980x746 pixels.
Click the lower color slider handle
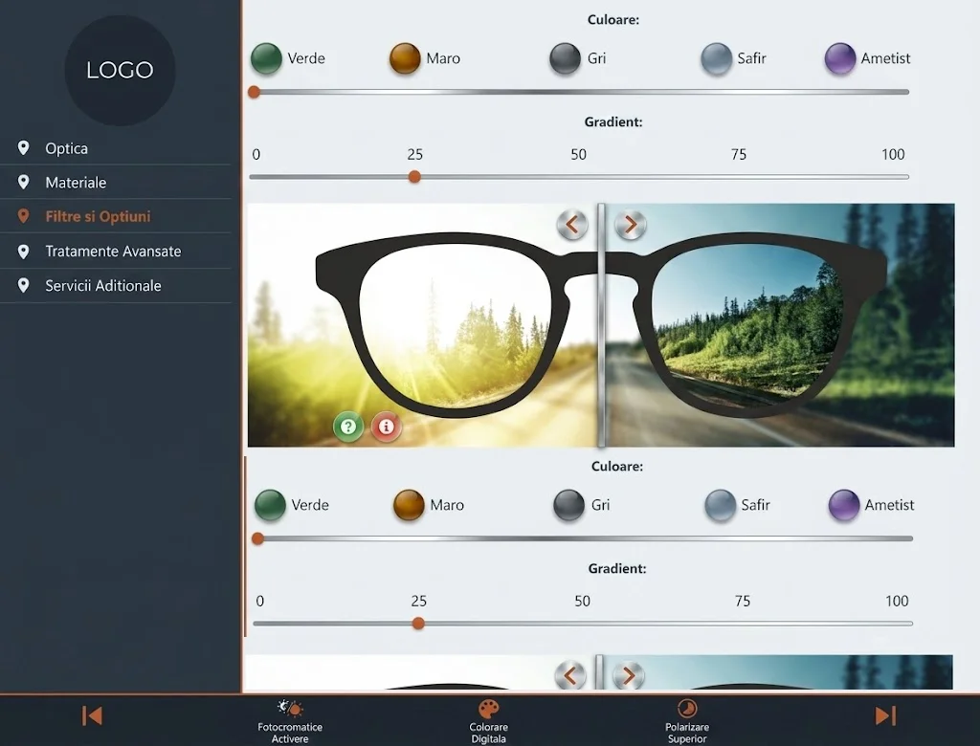[x=257, y=538]
